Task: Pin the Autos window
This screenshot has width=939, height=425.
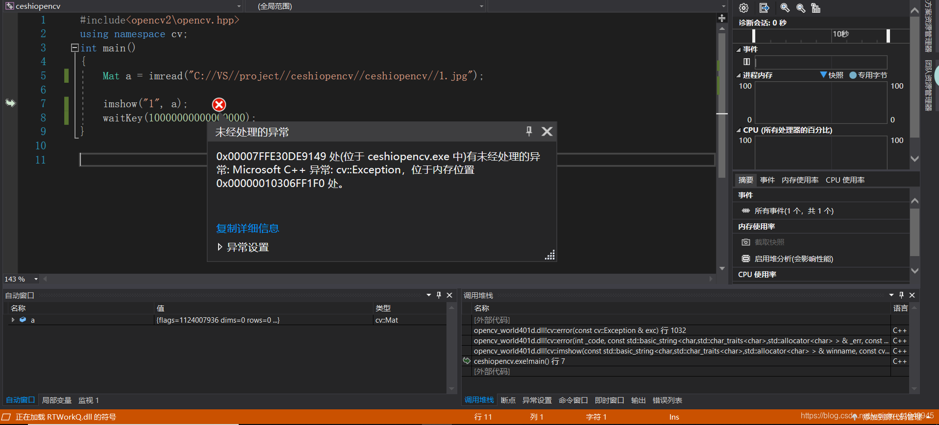Action: point(439,295)
